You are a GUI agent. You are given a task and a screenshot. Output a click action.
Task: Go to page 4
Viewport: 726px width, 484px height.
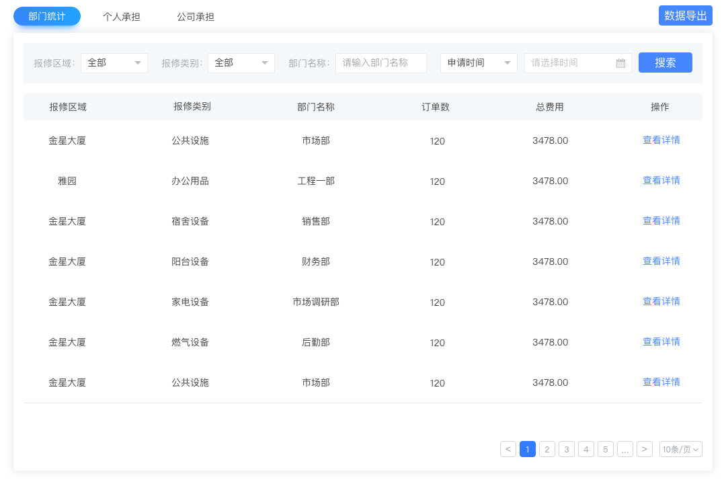point(586,449)
